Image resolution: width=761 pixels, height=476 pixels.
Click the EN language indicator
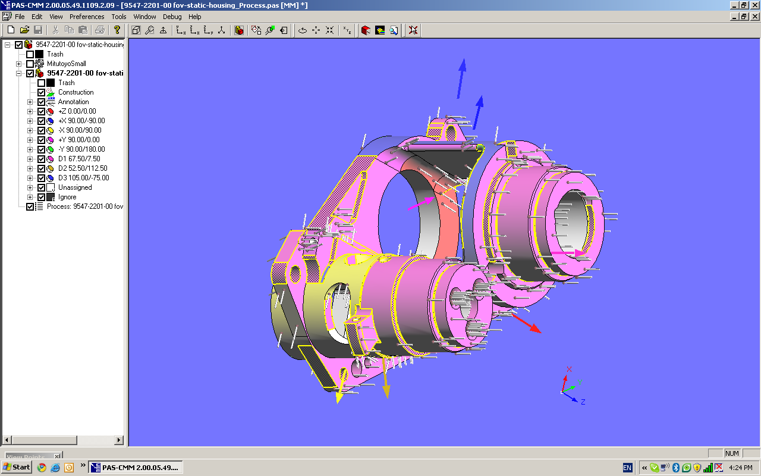click(x=627, y=468)
